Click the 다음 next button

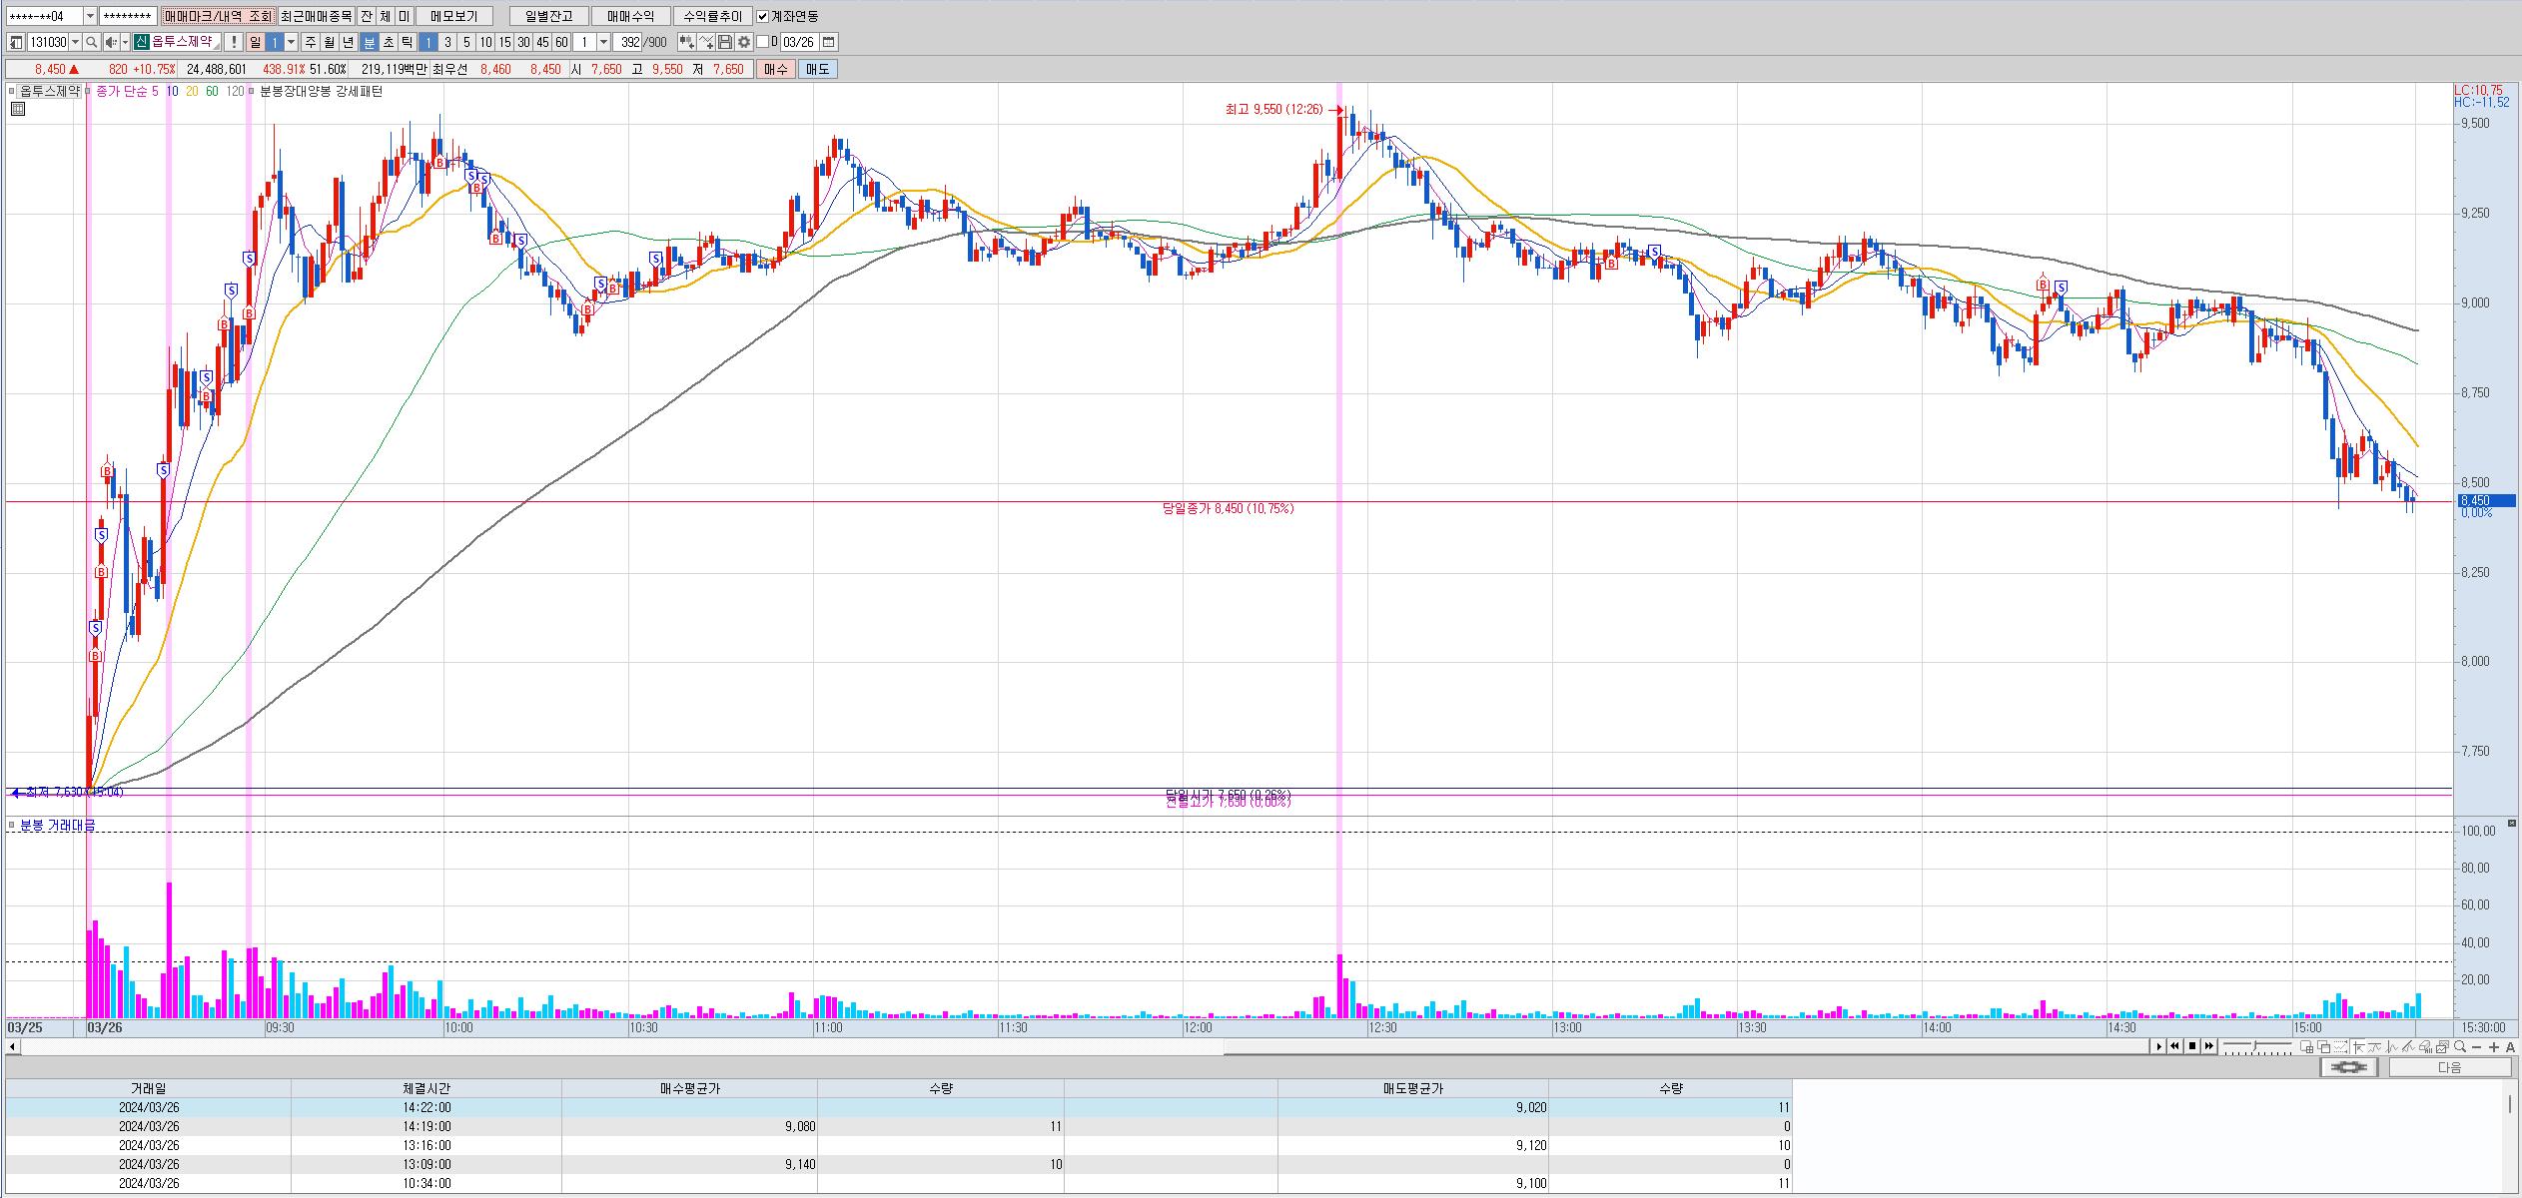[x=2449, y=1067]
